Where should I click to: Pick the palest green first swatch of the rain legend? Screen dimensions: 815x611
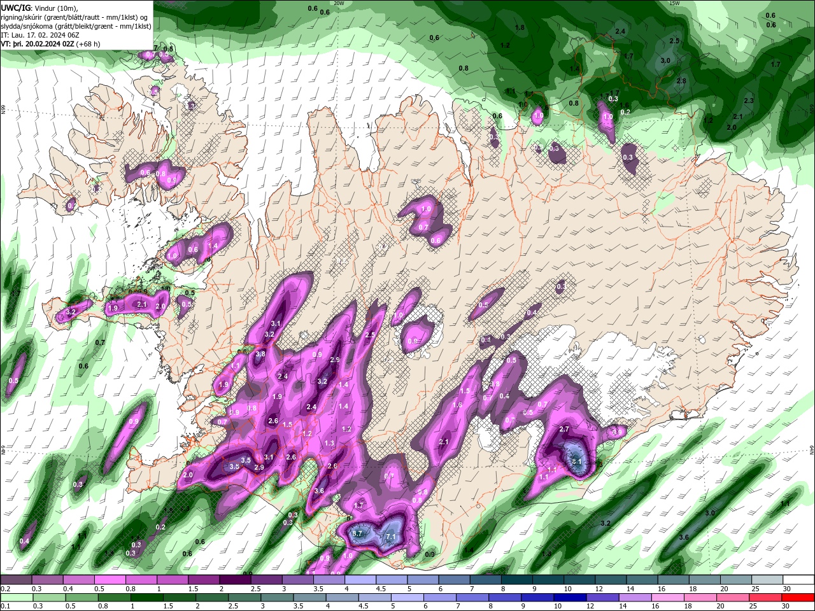16,598
